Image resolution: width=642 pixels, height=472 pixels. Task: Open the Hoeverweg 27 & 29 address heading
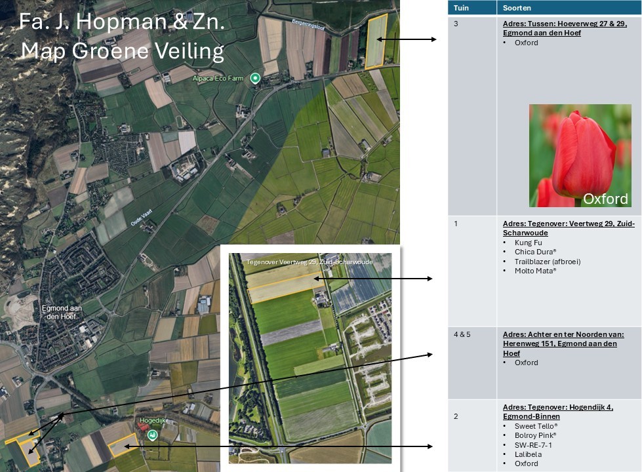pos(565,28)
